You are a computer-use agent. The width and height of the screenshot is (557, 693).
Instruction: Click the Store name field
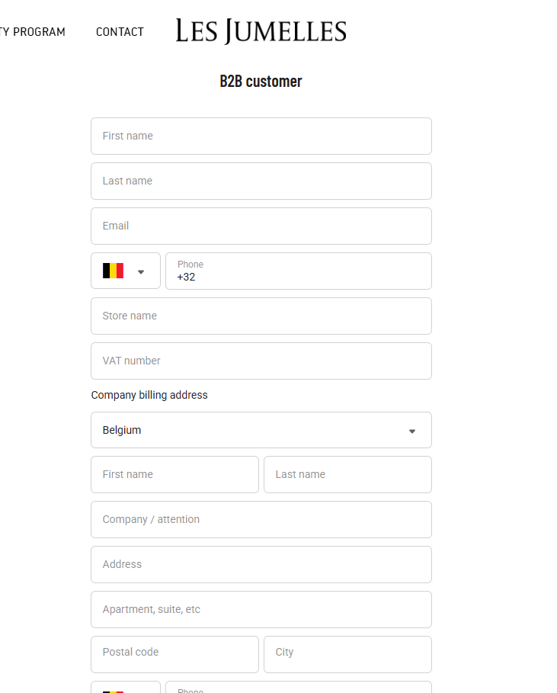pos(261,316)
